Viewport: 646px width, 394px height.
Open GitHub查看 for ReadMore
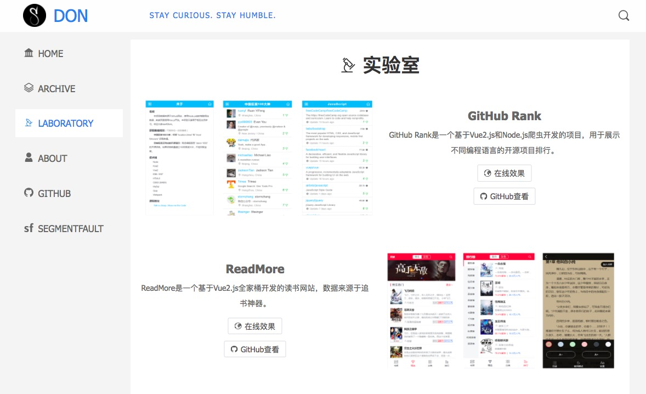pos(255,349)
